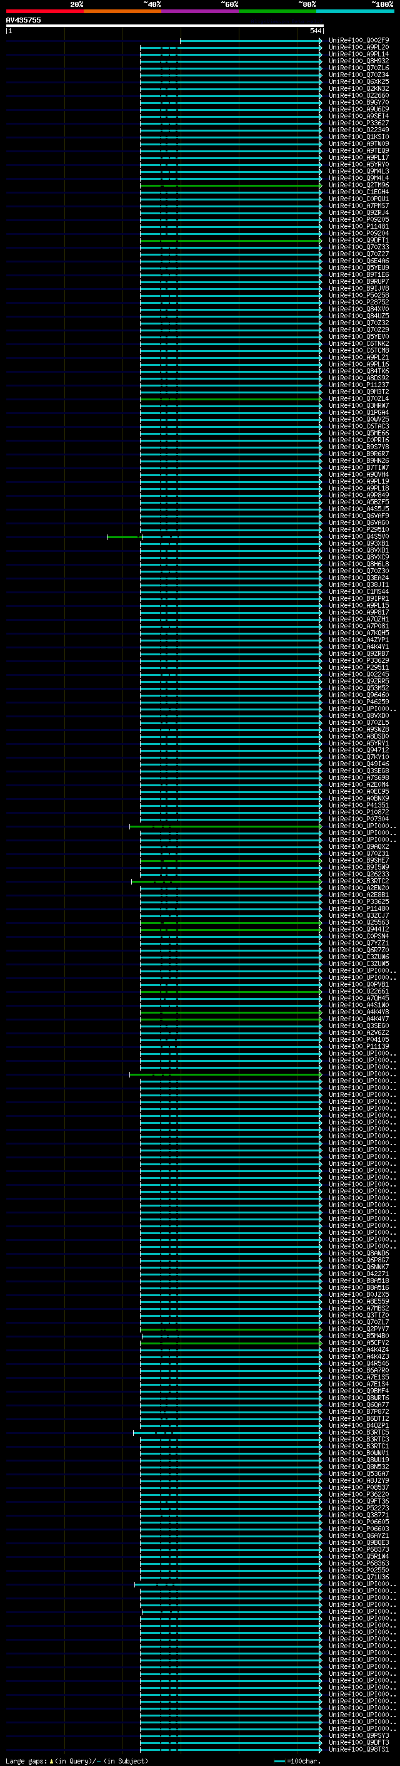Image resolution: width=400 pixels, height=1766 pixels.
Task: Click the green alignment bar for UniRef100_Q9DFT1
Action: coord(231,241)
